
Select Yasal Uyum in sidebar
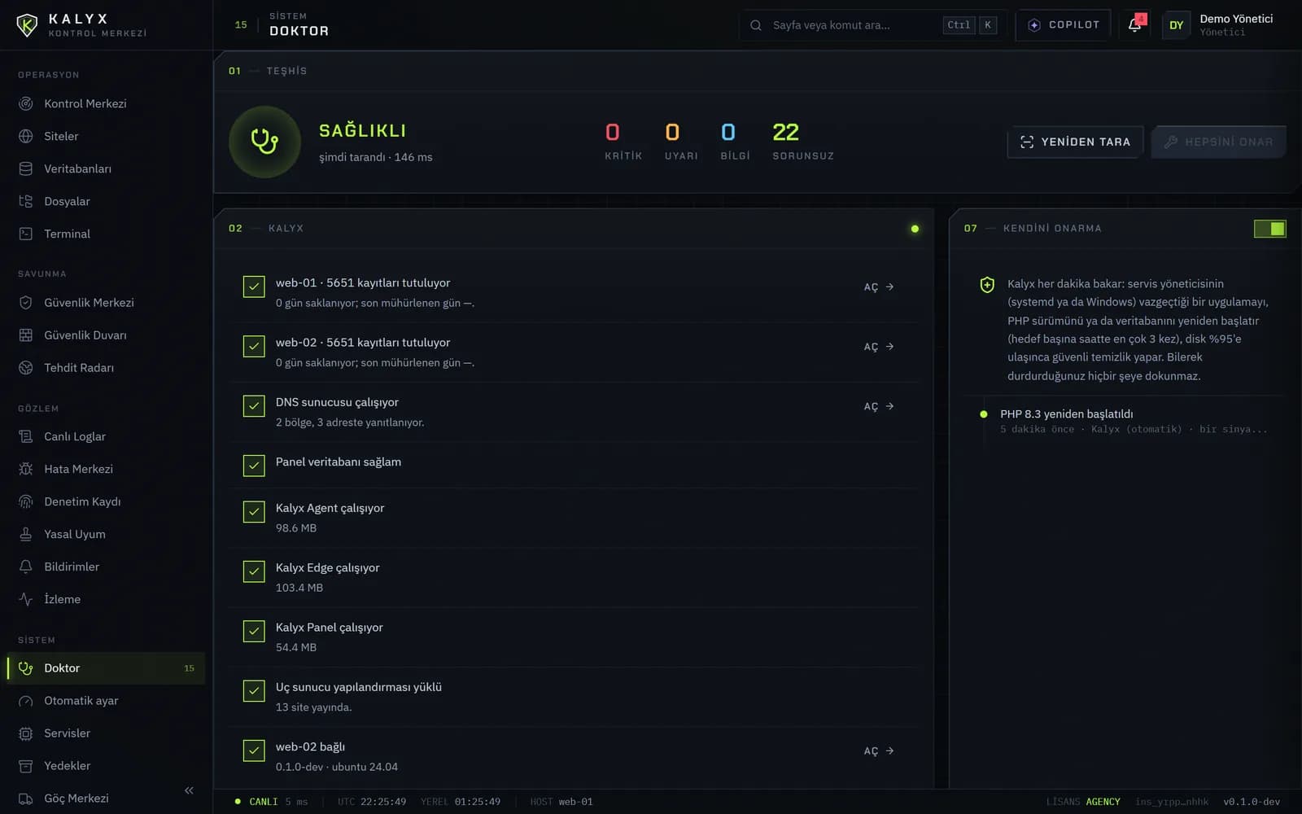pos(106,534)
